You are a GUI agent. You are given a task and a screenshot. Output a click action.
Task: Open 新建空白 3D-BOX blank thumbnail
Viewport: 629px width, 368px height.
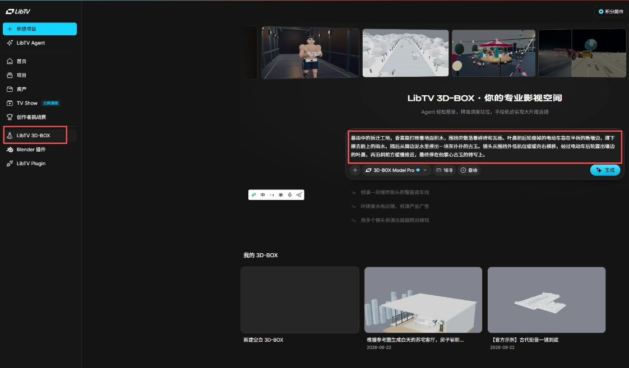point(300,300)
